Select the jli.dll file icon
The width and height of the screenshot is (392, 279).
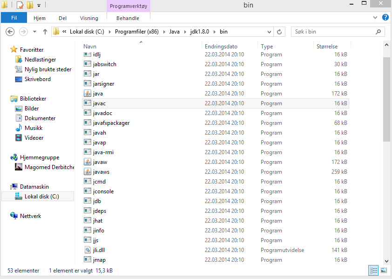point(87,250)
